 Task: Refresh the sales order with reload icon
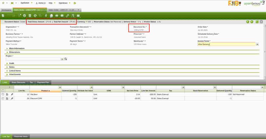coord(35,16)
